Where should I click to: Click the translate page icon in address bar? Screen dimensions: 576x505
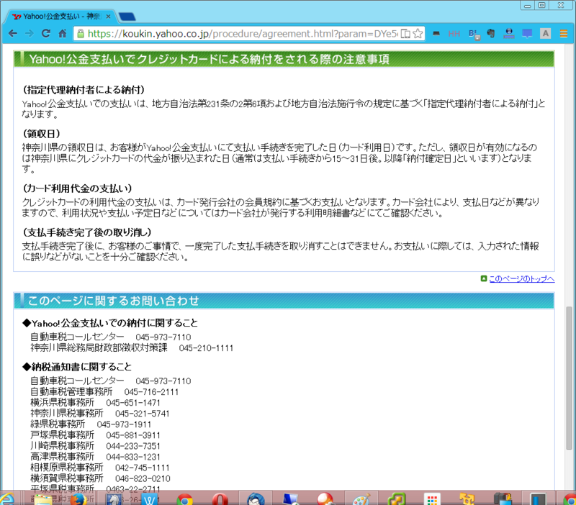(405, 34)
